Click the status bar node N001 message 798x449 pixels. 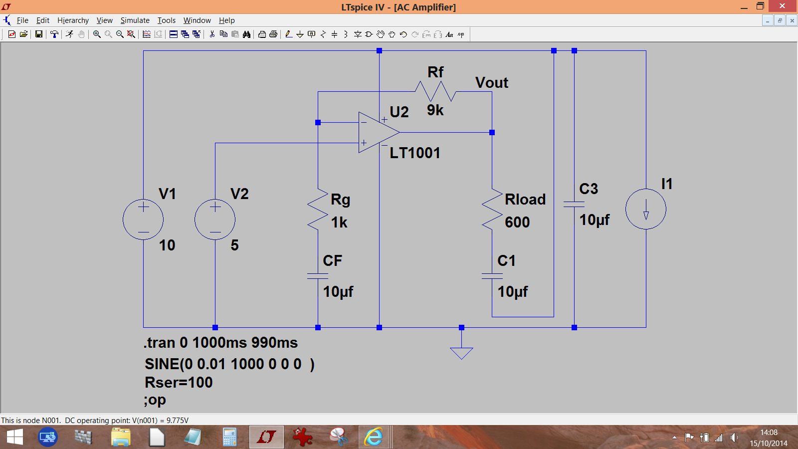(x=95, y=420)
